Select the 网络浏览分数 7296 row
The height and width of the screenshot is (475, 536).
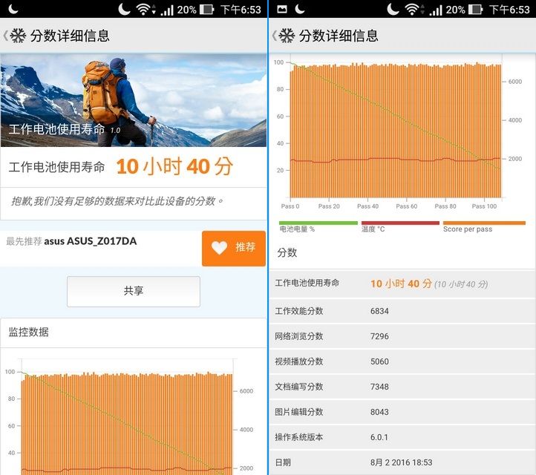[x=402, y=336]
